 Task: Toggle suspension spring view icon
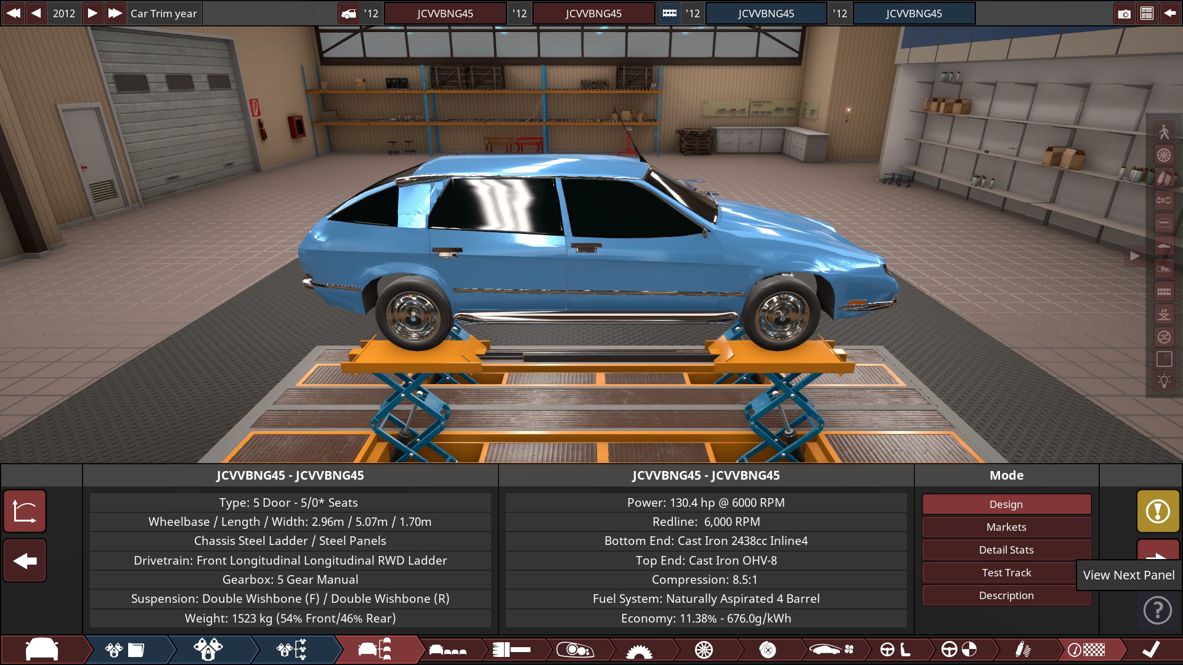1164,177
